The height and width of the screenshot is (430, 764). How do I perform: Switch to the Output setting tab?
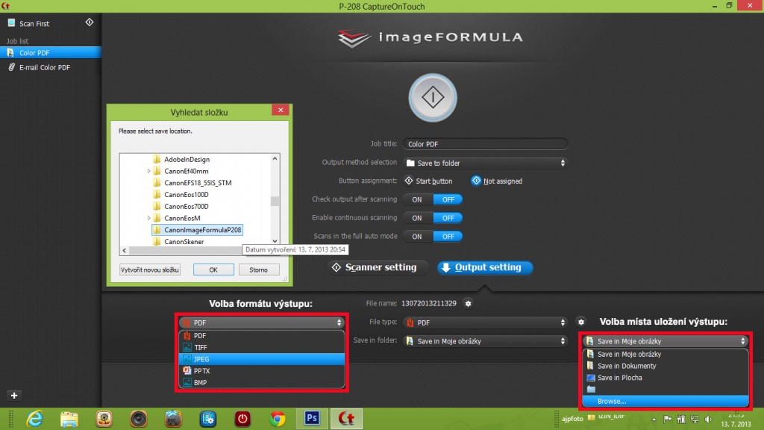[485, 267]
